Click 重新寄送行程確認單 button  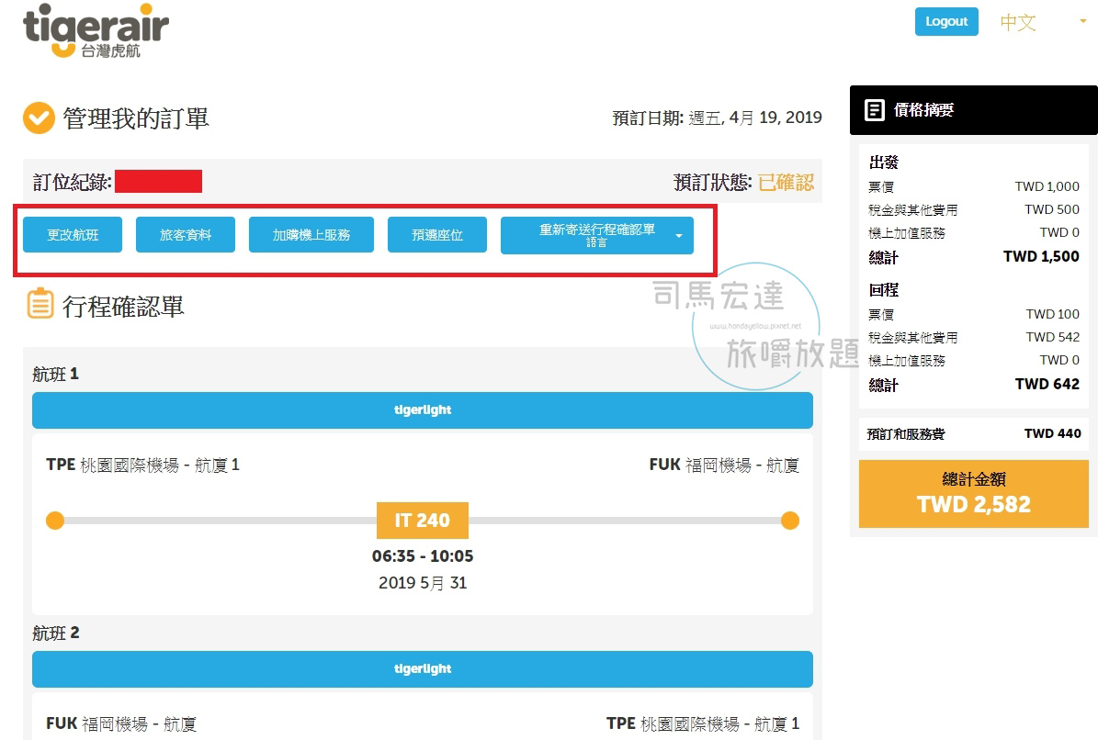(596, 235)
